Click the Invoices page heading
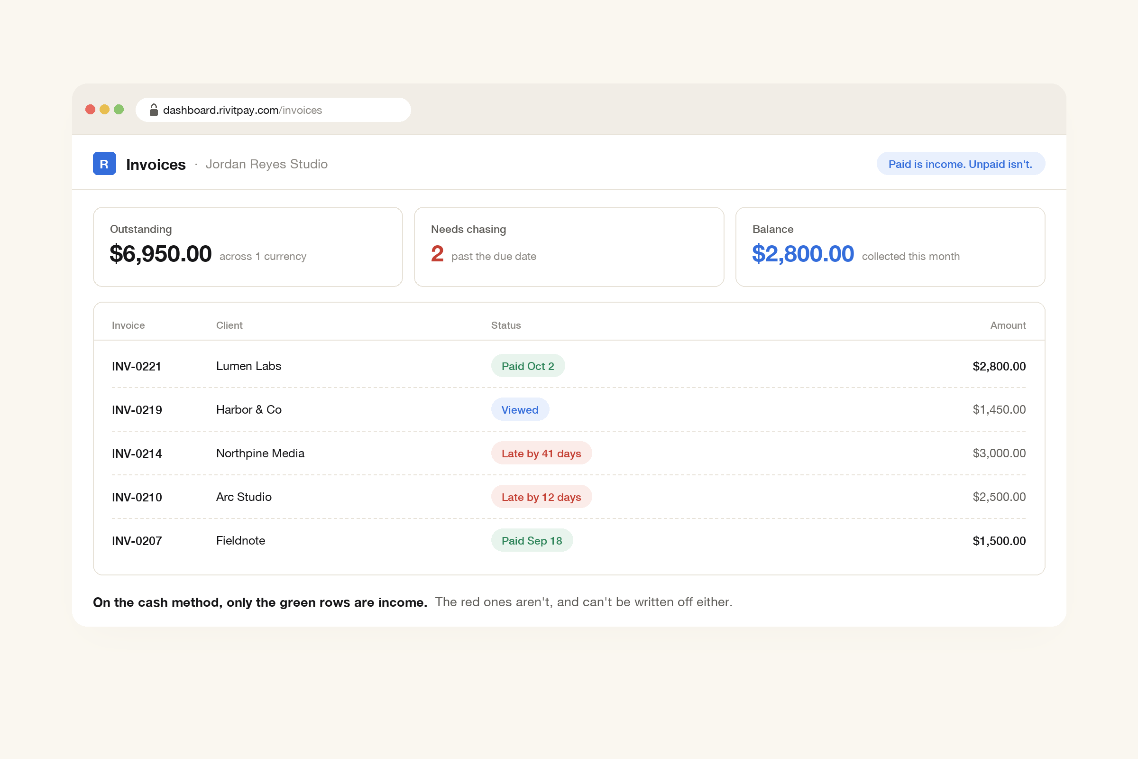Viewport: 1138px width, 759px height. 156,165
